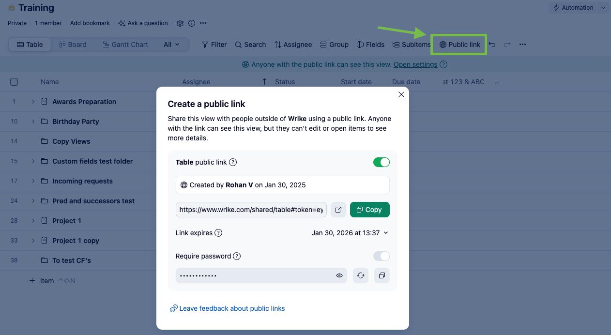Open link in new tab icon
Viewport: 611px width, 335px height.
338,210
